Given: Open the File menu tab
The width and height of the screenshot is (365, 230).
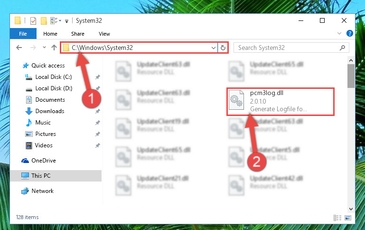Looking at the screenshot, I should 23,34.
